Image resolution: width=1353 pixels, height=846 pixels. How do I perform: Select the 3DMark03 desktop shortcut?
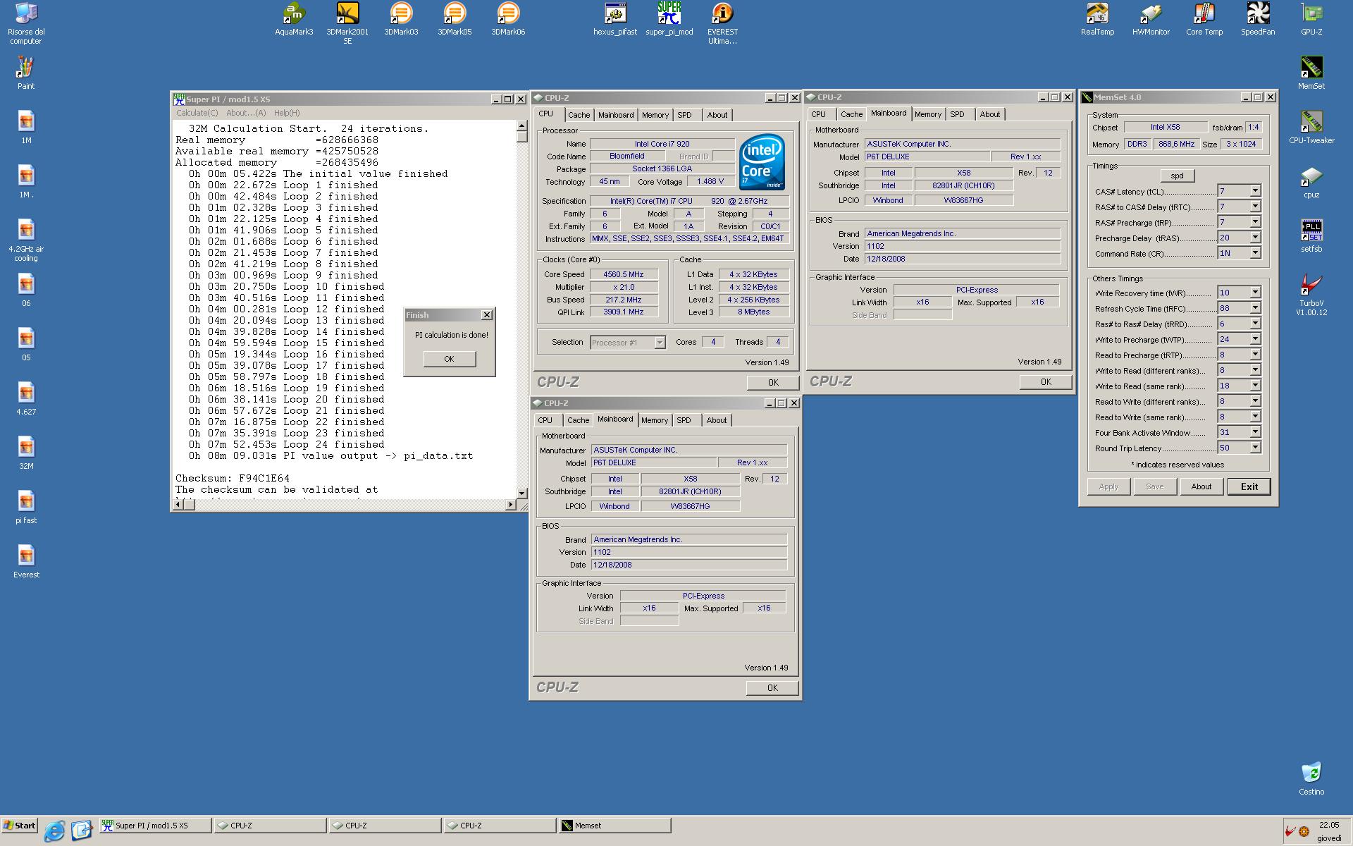click(x=401, y=19)
